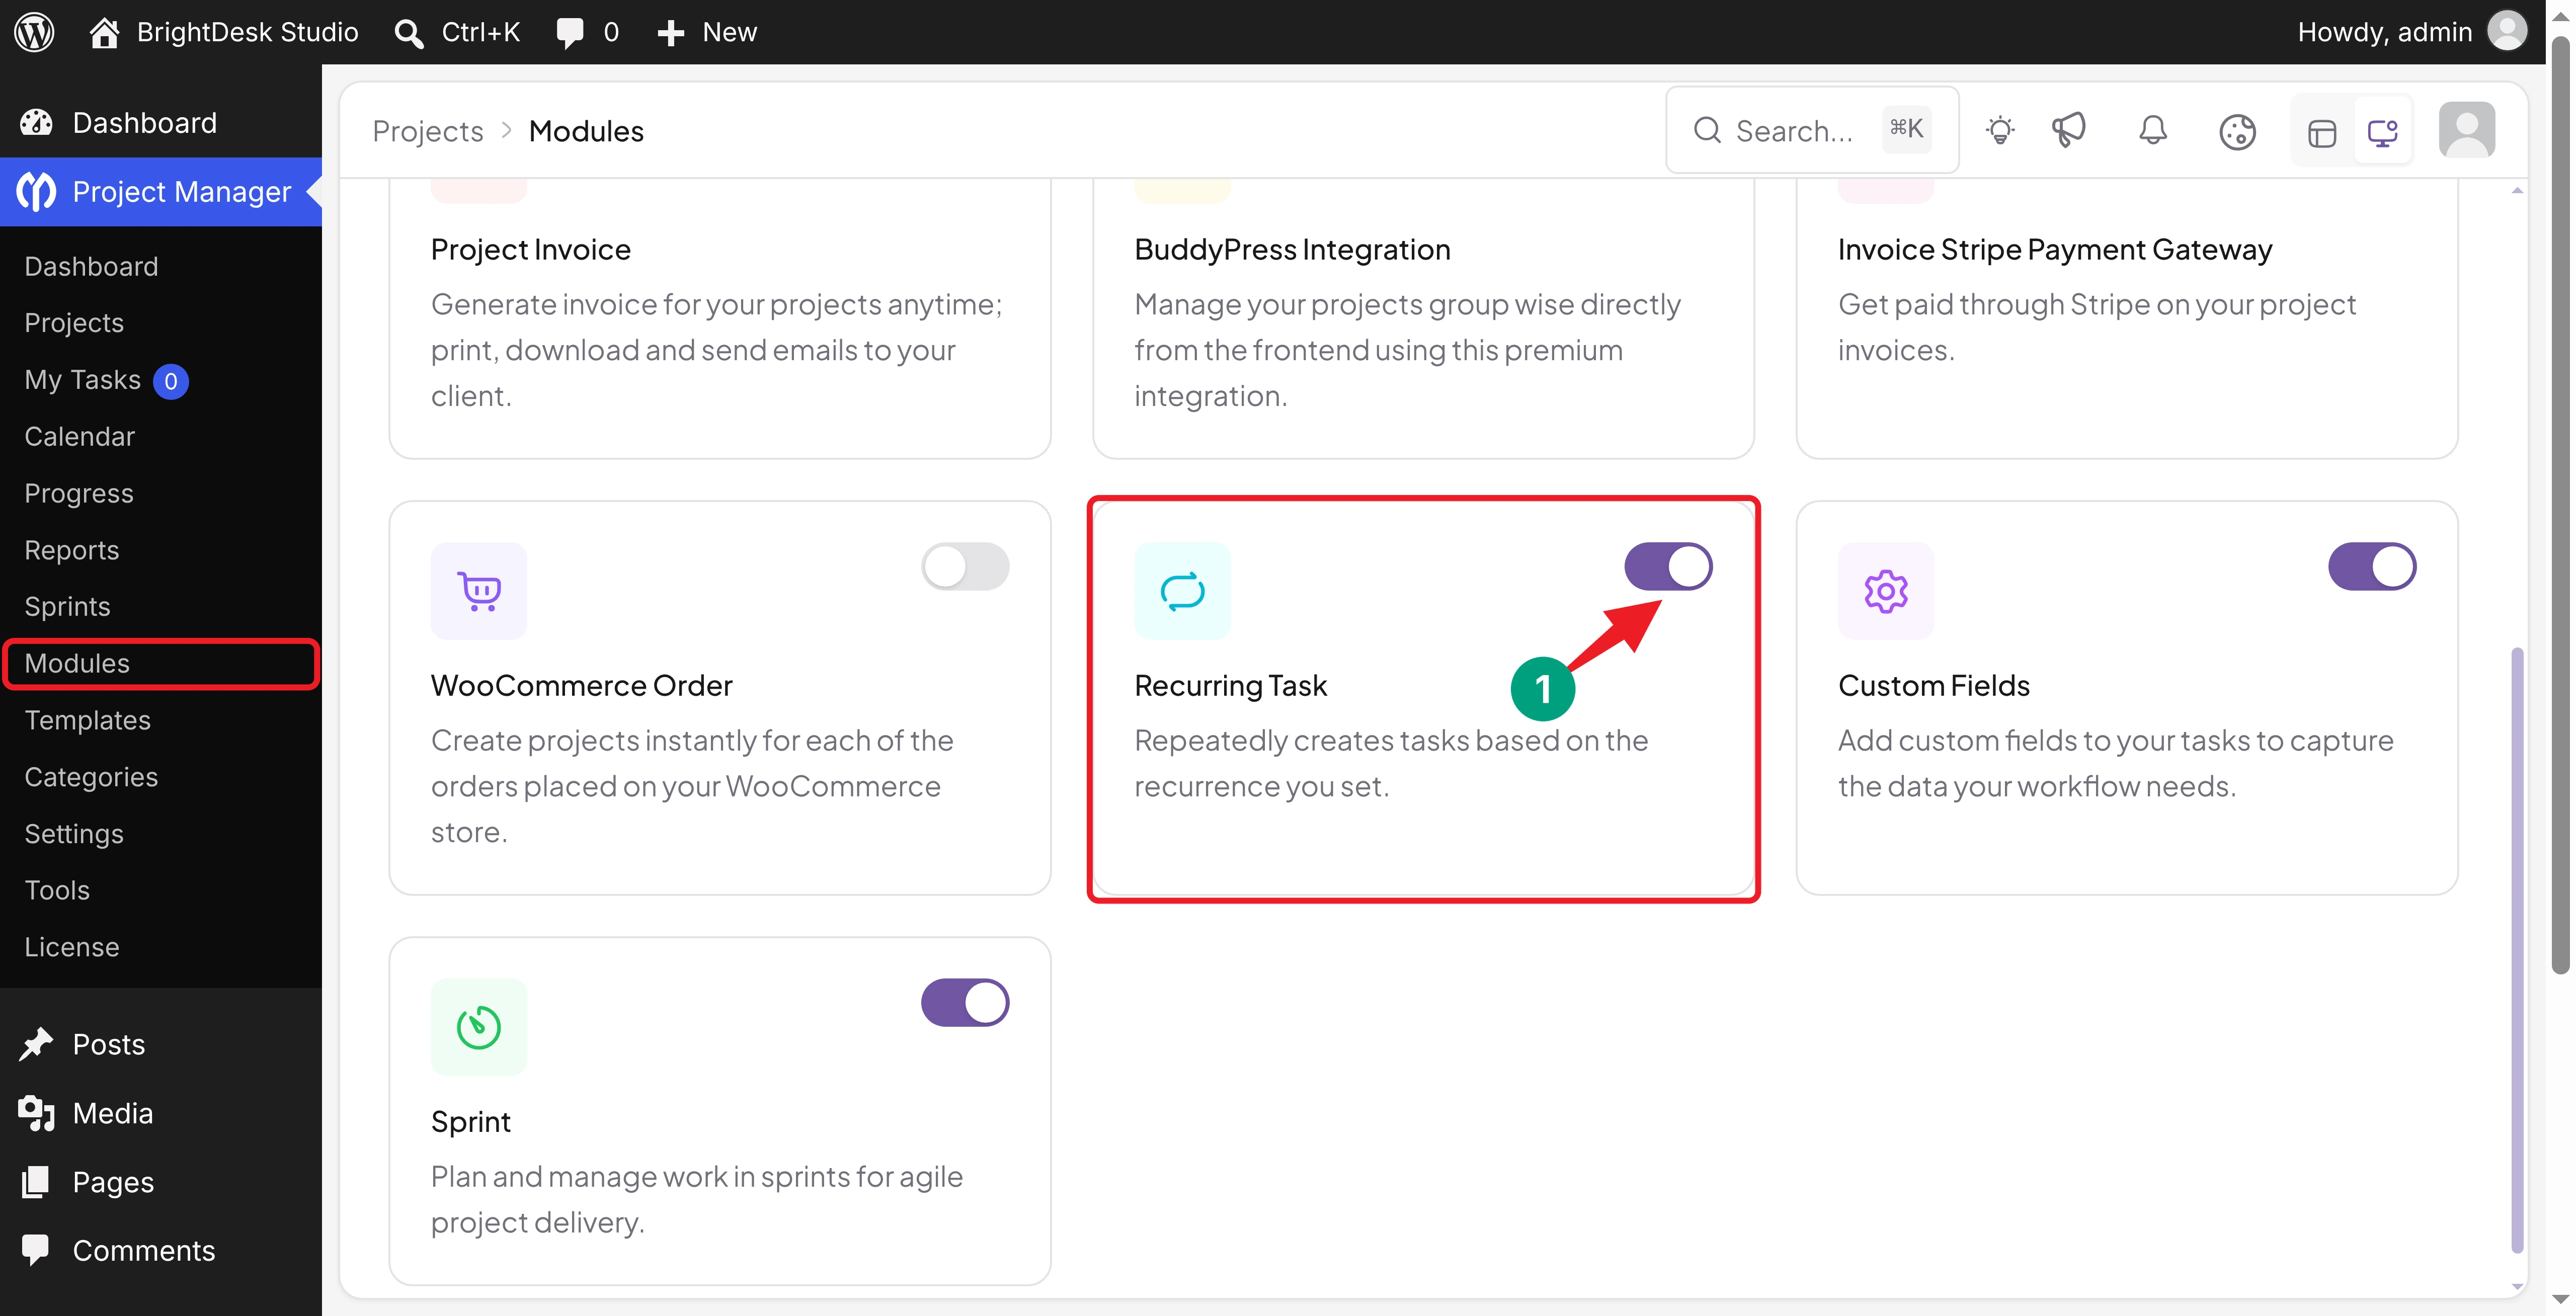Turn off the Sprint module toggle
This screenshot has width=2576, height=1316.
coord(965,1003)
